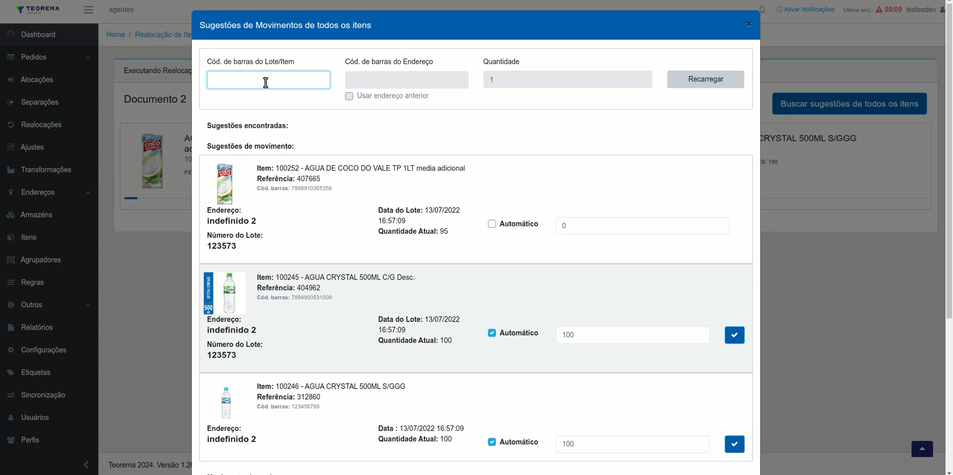Focus the Cód. de barras do Lote/Item field
The image size is (953, 475).
click(x=269, y=80)
